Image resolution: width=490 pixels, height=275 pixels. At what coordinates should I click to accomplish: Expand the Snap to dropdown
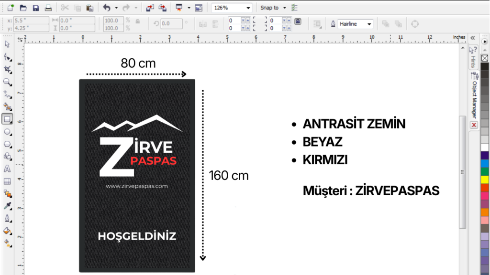pos(285,8)
